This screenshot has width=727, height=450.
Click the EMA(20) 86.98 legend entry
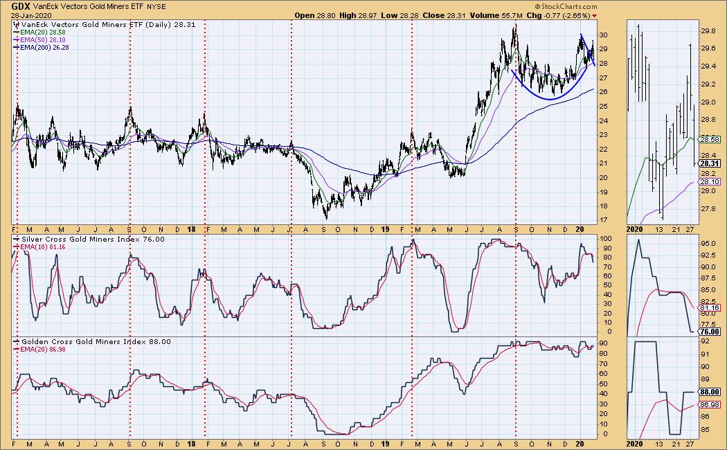[x=40, y=350]
